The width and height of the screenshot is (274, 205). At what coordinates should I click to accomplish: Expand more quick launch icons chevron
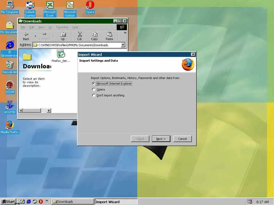coord(47,201)
